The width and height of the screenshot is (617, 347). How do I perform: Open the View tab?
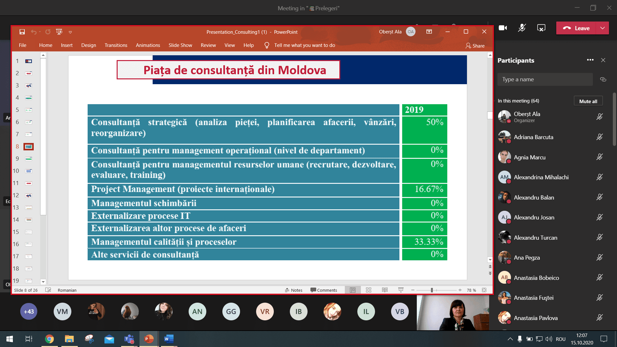229,45
